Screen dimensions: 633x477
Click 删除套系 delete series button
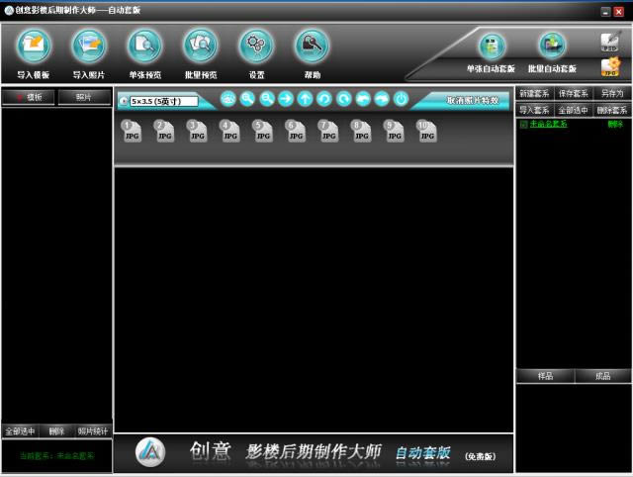point(612,110)
